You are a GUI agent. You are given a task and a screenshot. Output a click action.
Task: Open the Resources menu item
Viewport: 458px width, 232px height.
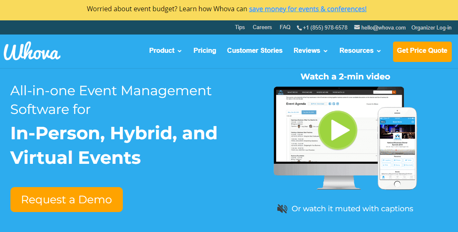pyautogui.click(x=356, y=50)
